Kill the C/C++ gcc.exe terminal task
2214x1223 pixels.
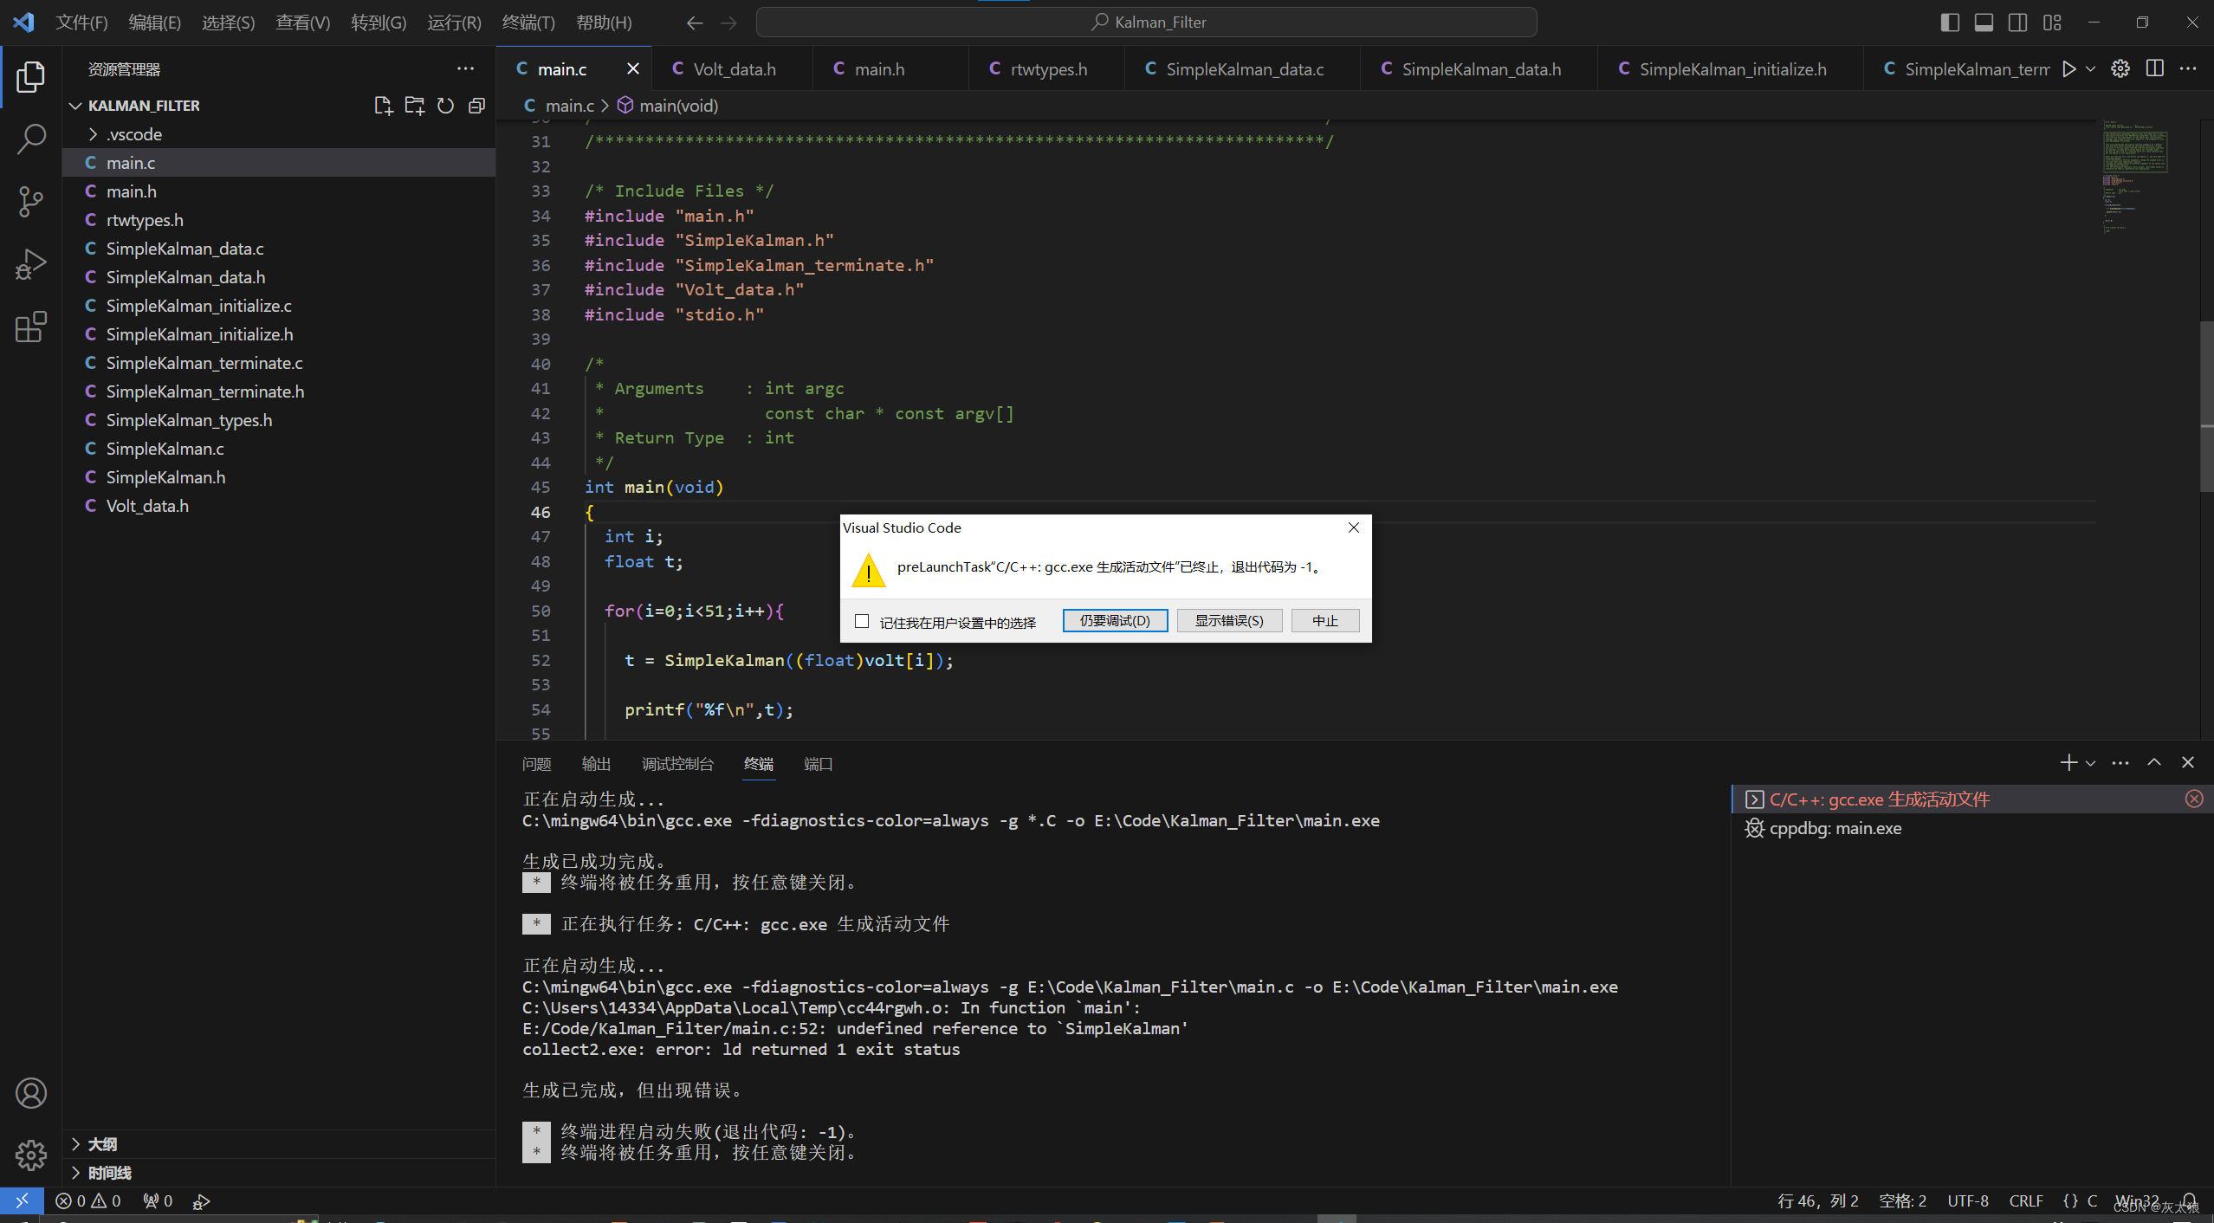(2195, 799)
